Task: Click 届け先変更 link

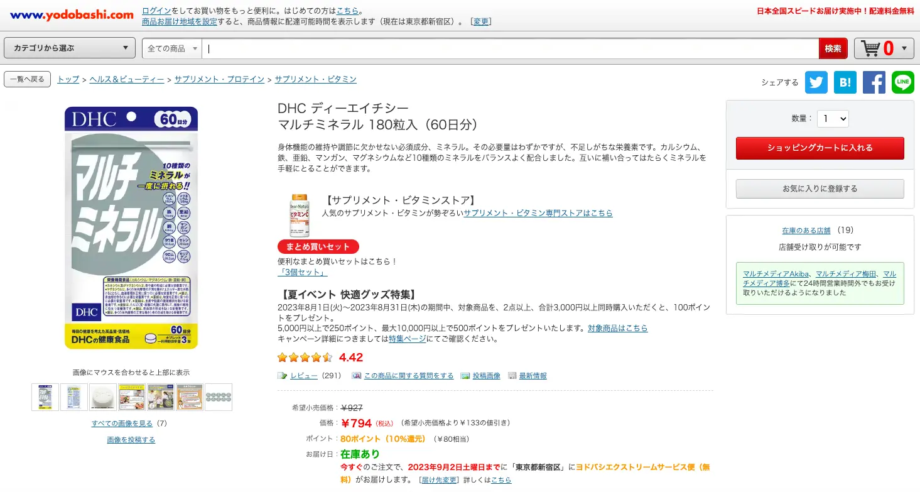Action: (439, 480)
